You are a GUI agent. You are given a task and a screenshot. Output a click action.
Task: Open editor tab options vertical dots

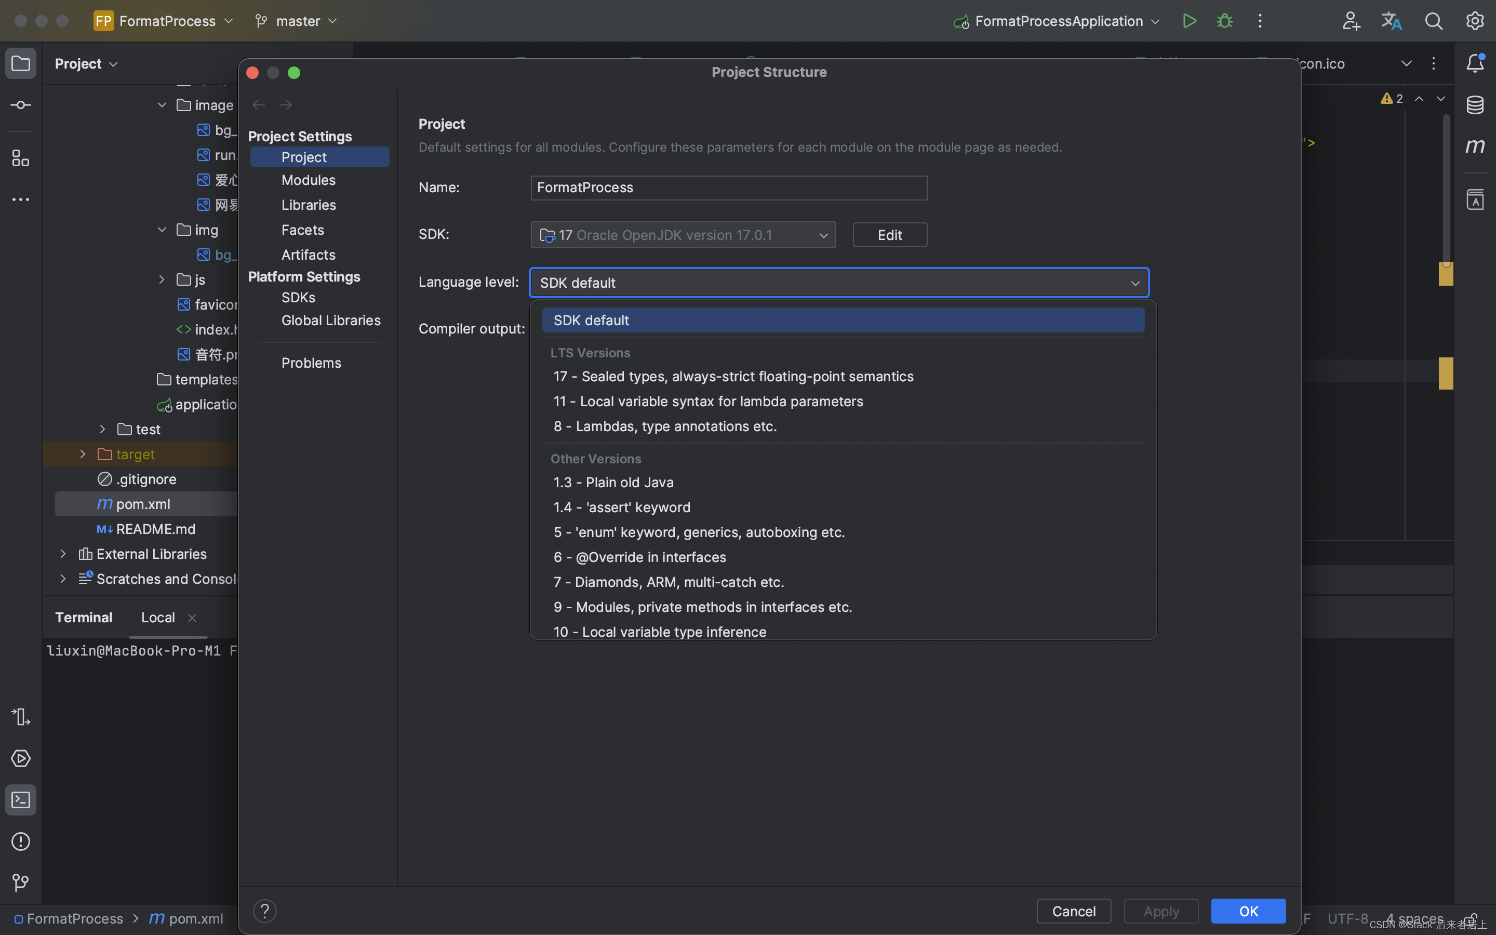coord(1434,63)
